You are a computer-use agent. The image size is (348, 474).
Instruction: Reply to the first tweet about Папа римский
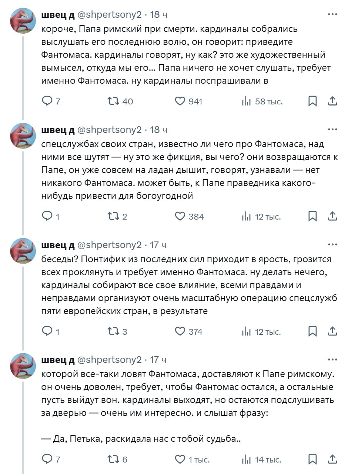(47, 101)
